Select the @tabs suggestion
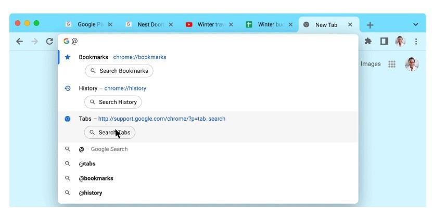Screen dimensions: 432x220 (87, 164)
